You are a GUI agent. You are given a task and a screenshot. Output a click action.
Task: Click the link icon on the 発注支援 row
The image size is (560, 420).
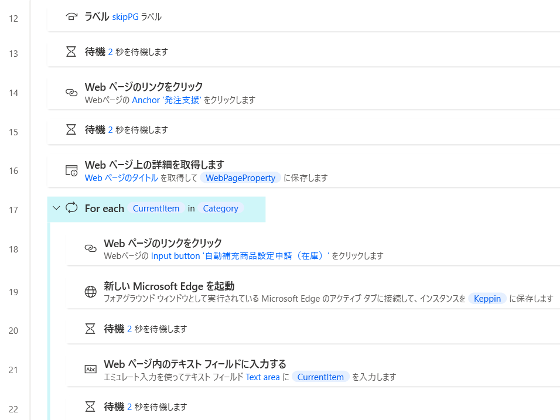pos(71,93)
